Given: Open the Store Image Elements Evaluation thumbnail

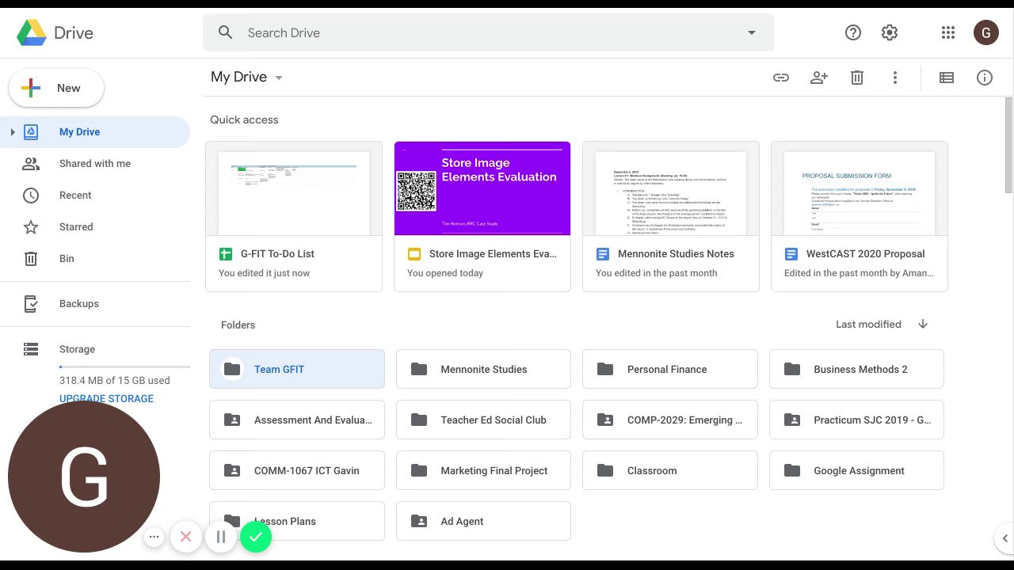Looking at the screenshot, I should tap(482, 188).
